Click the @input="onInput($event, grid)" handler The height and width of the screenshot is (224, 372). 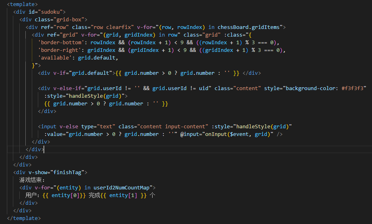coord(227,134)
